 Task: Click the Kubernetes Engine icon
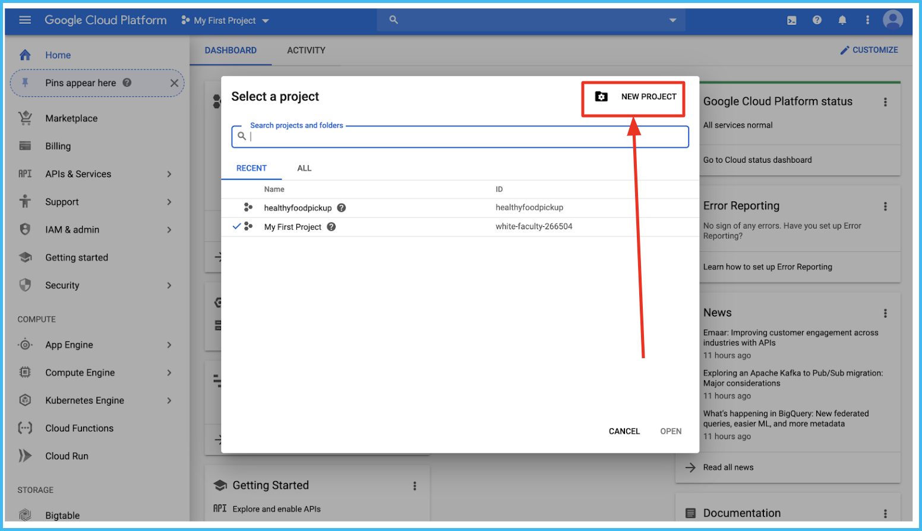pos(25,400)
